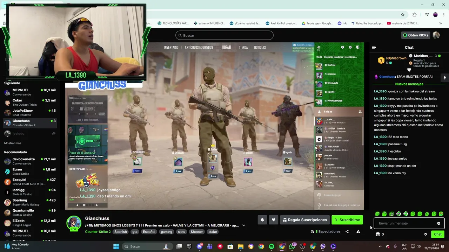Viewport: 449px width, 252px height.
Task: Open the Euren recommended channel
Action: [30, 171]
